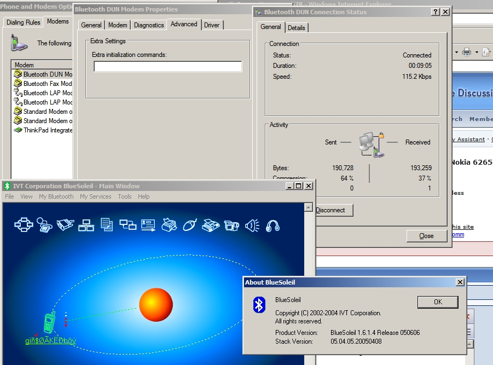Viewport: 493px width, 365px height.
Task: Click the Internet Explorer page edit icon
Action: 486,52
